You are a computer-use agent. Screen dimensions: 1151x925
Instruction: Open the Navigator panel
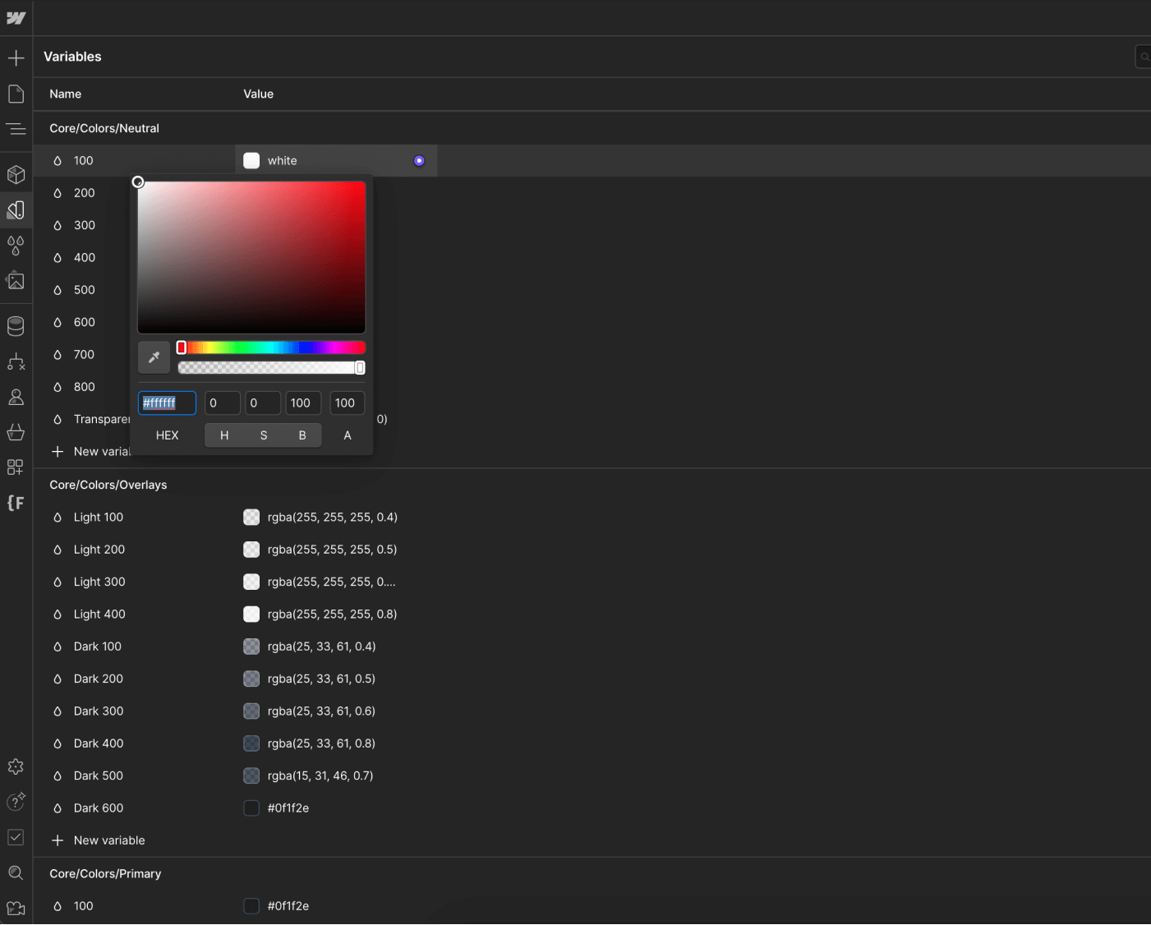click(x=16, y=129)
